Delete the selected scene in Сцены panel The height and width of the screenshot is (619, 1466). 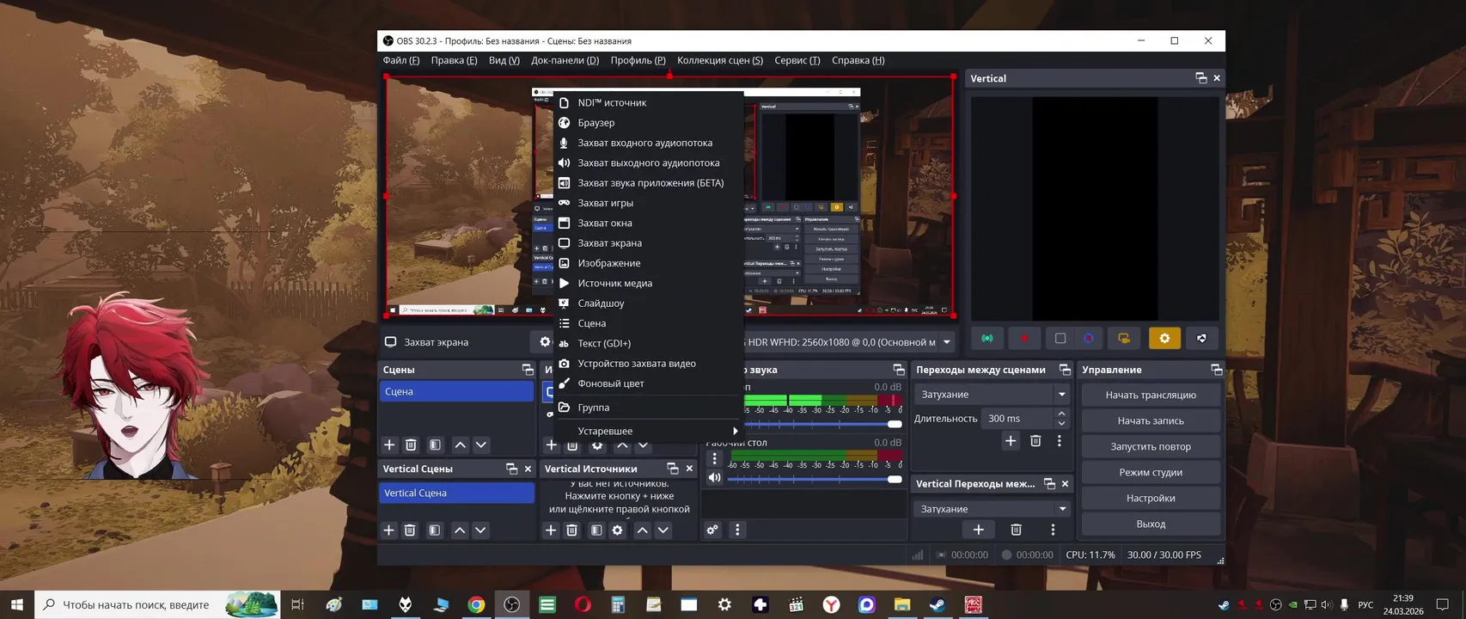411,444
